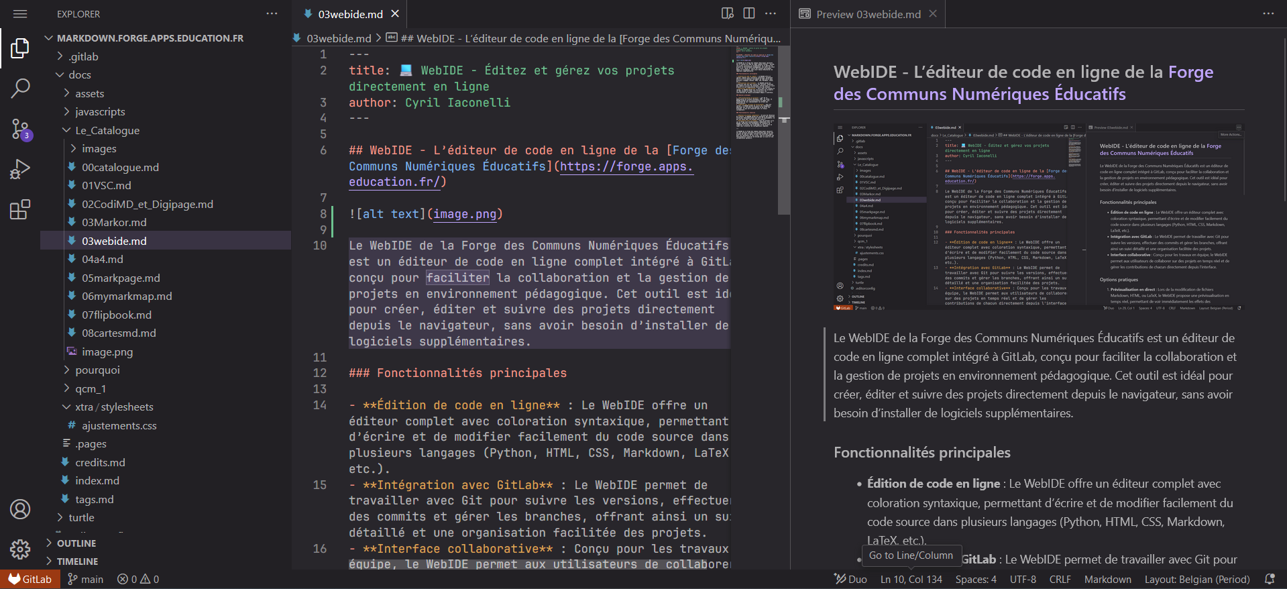
Task: Expand the .gitlab folder
Action: [83, 56]
